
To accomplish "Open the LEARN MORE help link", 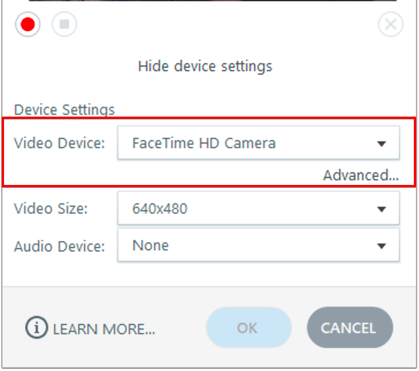I will [x=104, y=329].
